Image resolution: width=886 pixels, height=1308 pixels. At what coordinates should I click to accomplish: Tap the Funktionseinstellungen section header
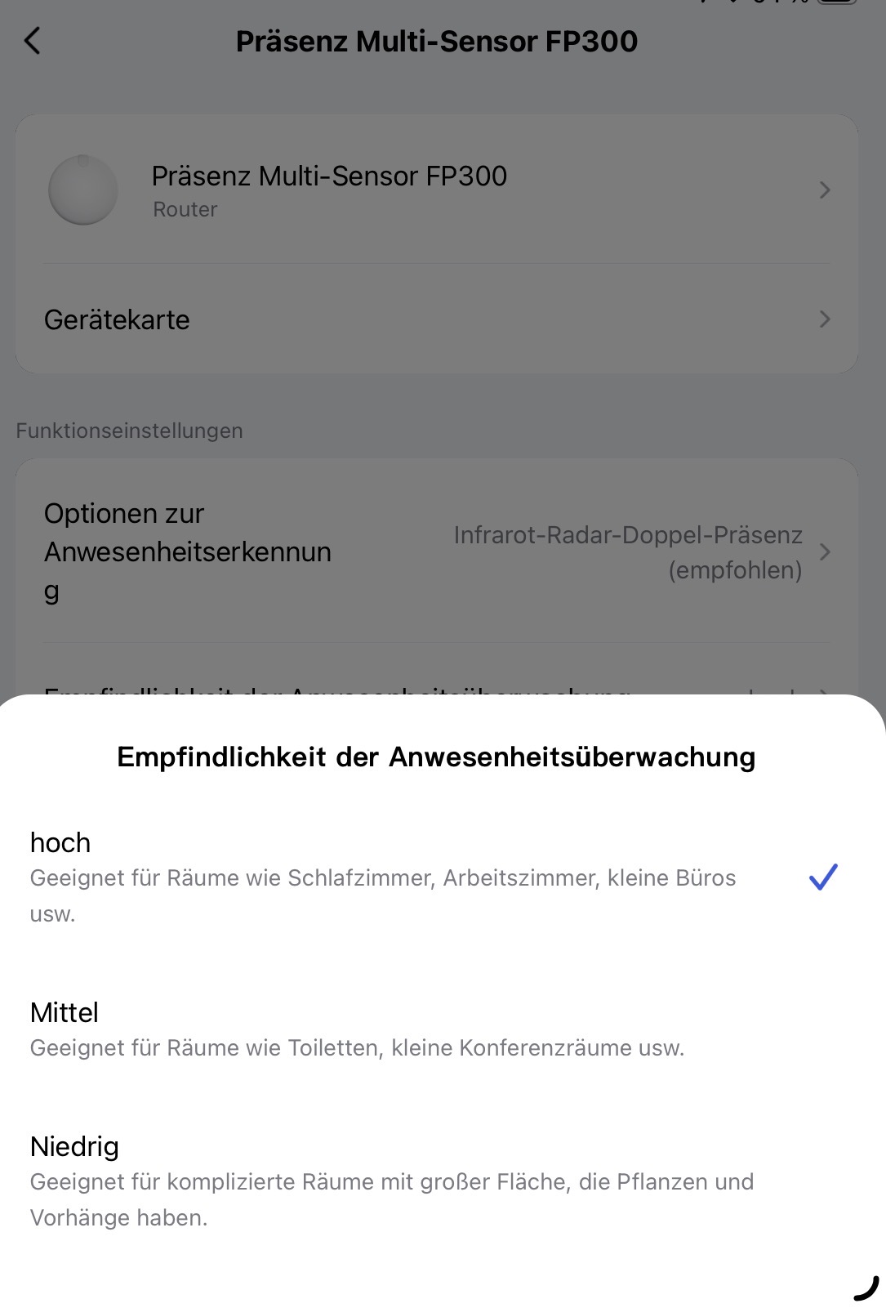129,431
